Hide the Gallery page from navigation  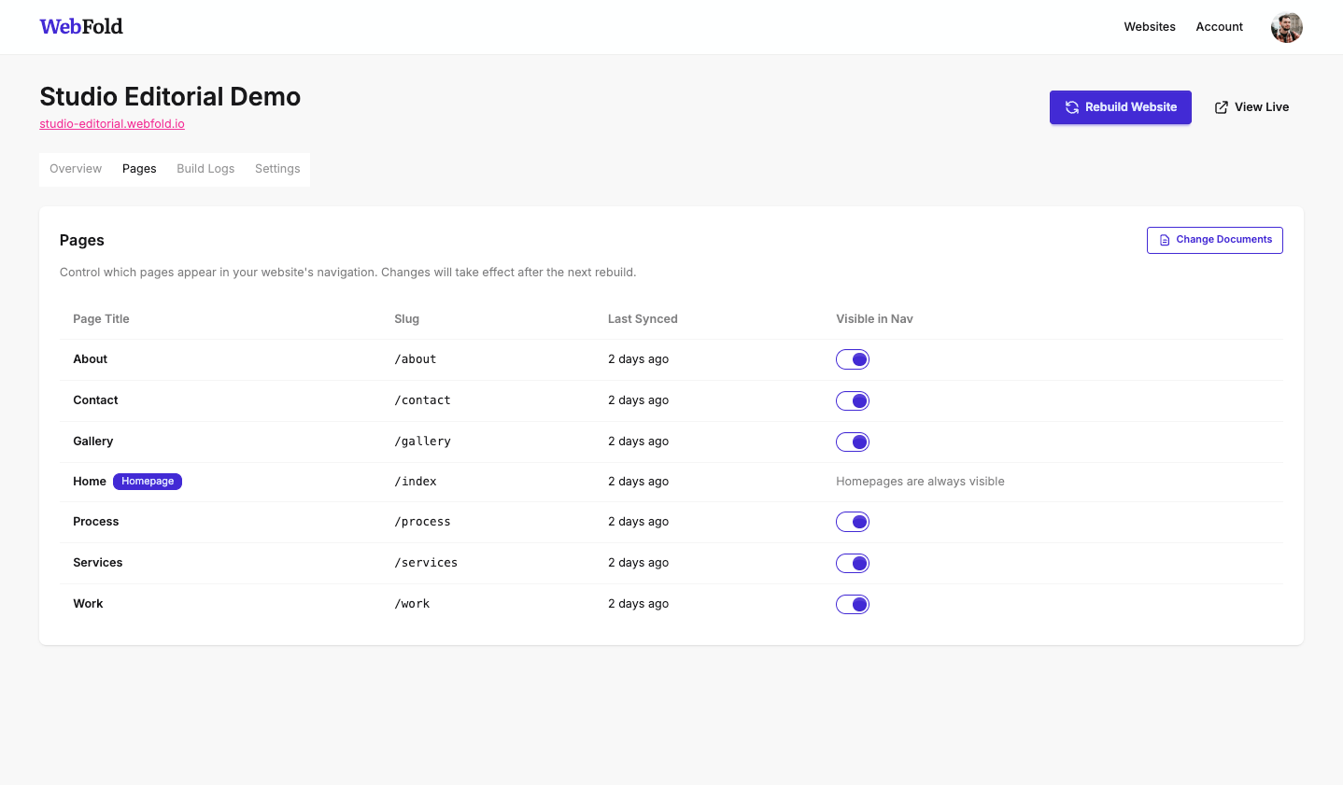(852, 441)
